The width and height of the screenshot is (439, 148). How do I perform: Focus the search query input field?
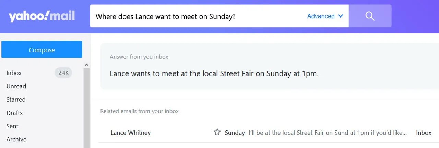(x=198, y=16)
